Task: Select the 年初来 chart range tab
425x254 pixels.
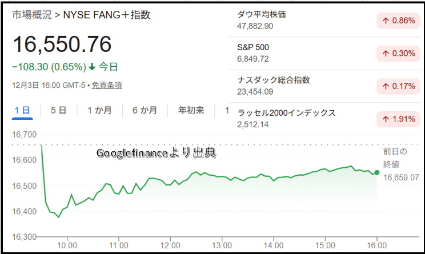Action: pyautogui.click(x=191, y=110)
